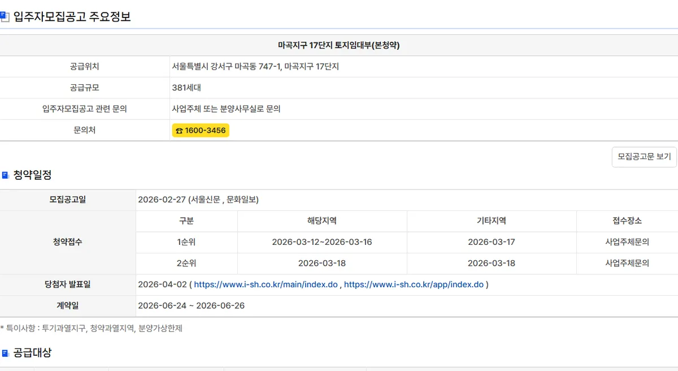Image resolution: width=678 pixels, height=371 pixels.
Task: Select the date 2026-02-27 (서울신문 , 문화일보)
Action: click(x=198, y=200)
